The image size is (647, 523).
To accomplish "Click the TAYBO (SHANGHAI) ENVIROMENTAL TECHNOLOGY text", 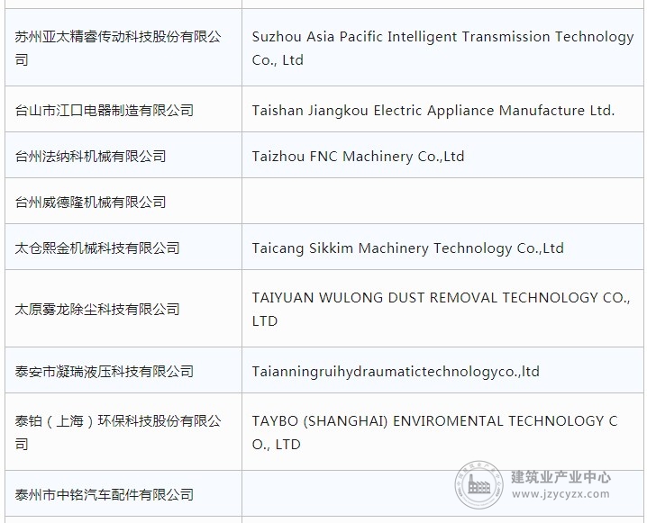I will click(x=435, y=432).
